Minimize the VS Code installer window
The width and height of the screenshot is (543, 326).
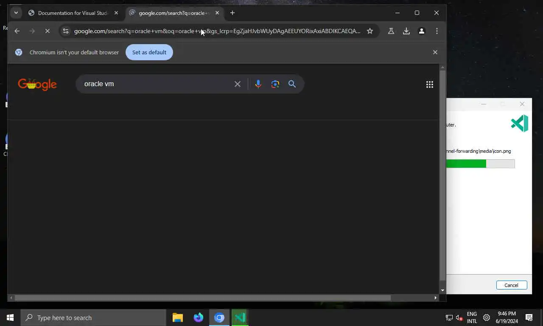point(484,104)
